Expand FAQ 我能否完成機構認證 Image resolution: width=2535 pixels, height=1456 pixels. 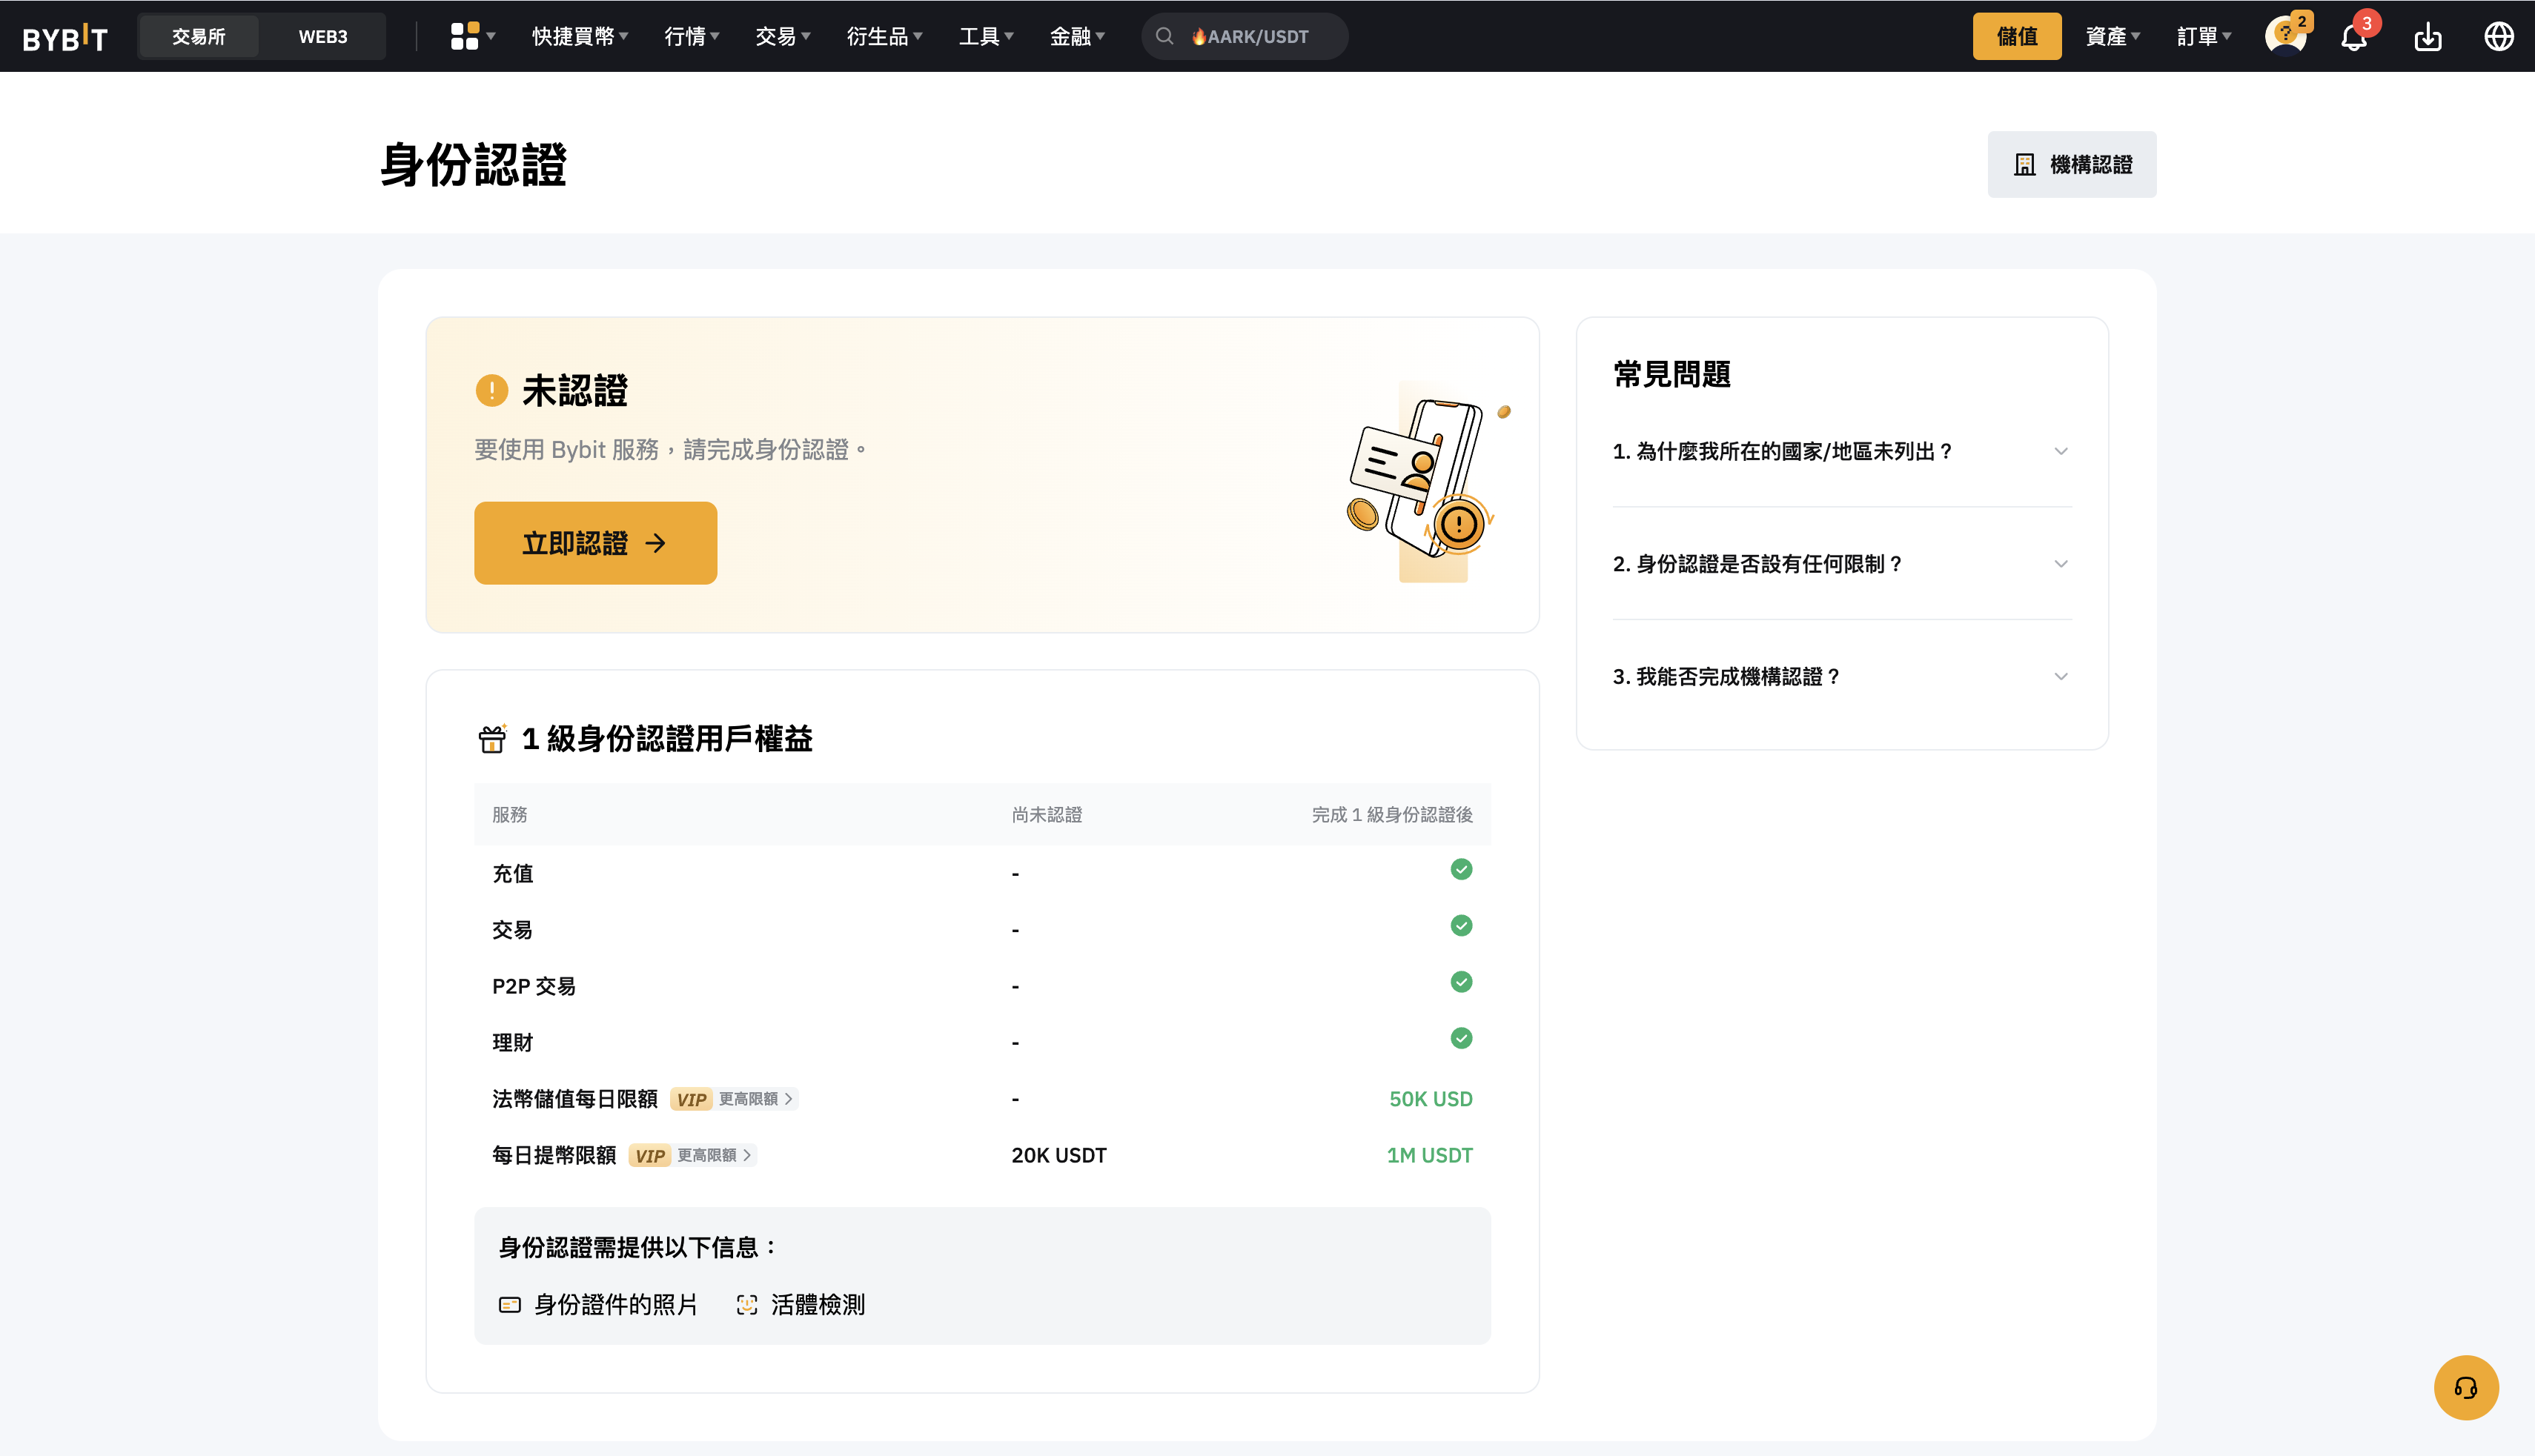(x=1842, y=677)
